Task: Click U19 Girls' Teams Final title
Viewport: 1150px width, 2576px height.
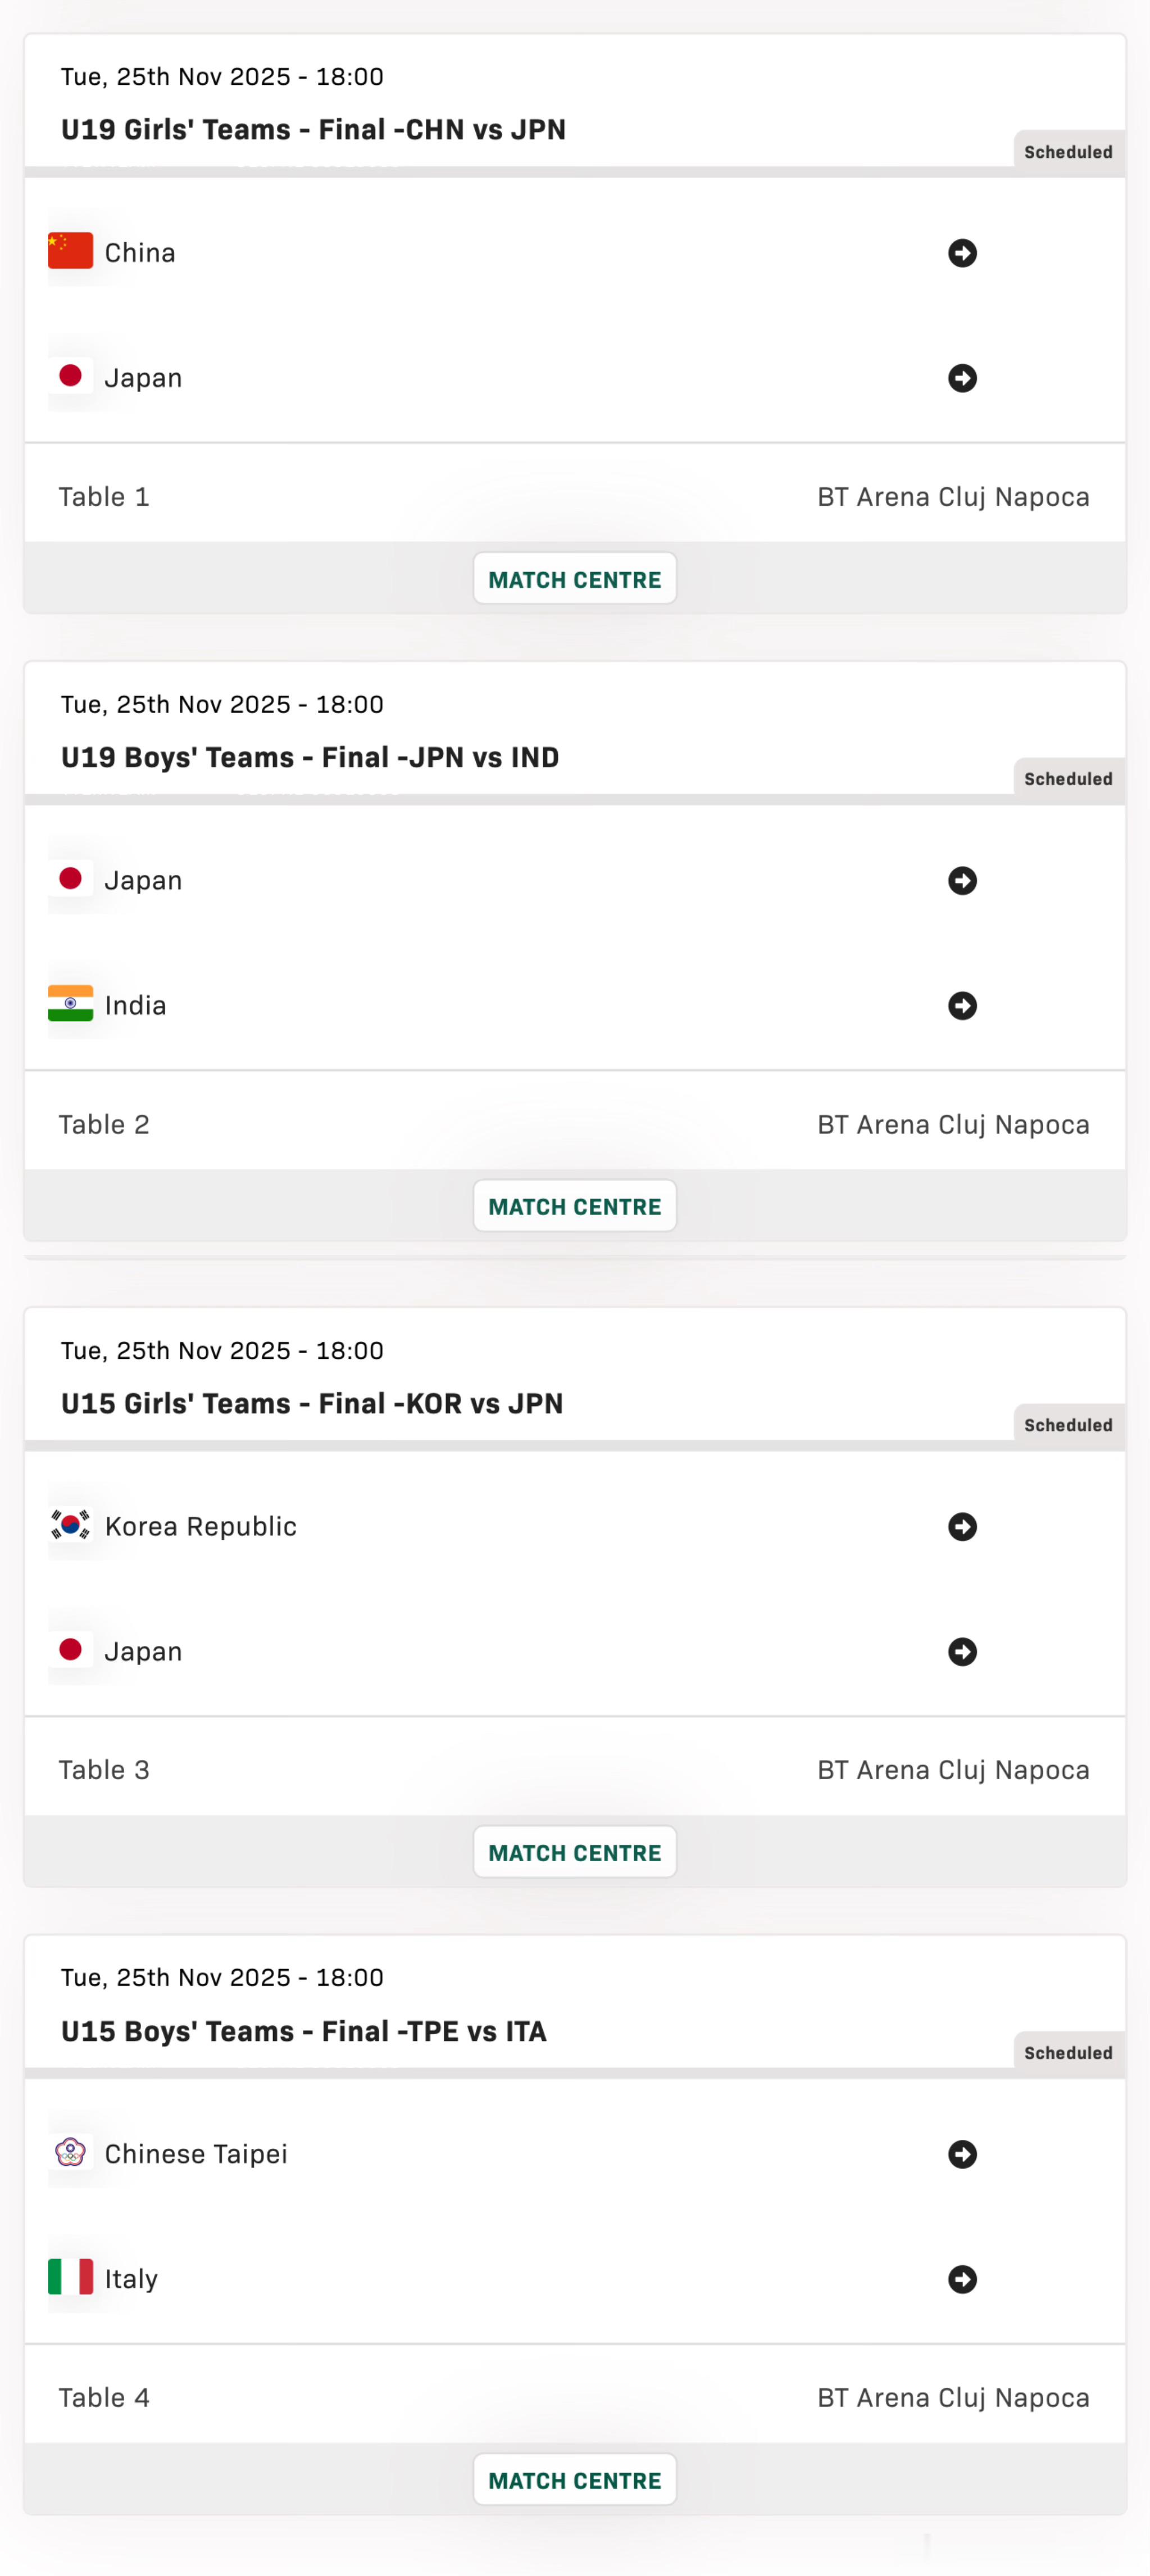Action: click(x=313, y=130)
